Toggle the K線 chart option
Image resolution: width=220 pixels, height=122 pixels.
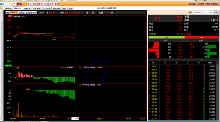[x=8, y=13]
